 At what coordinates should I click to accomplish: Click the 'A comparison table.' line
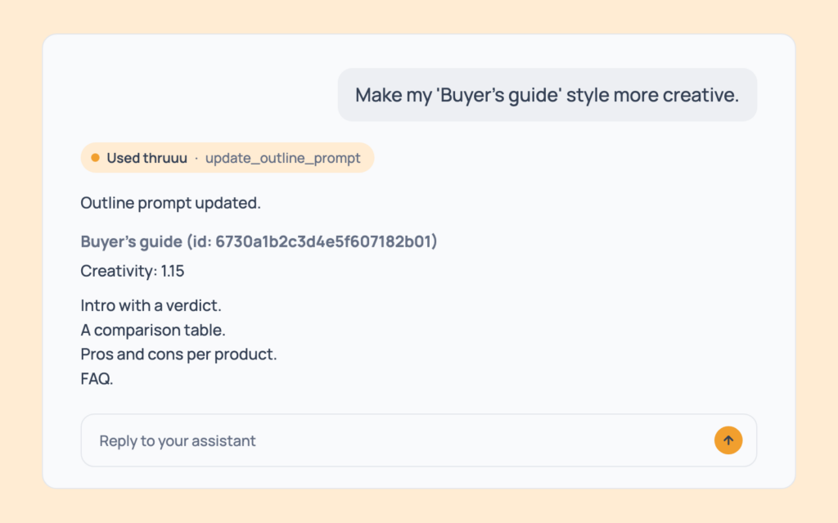(153, 330)
